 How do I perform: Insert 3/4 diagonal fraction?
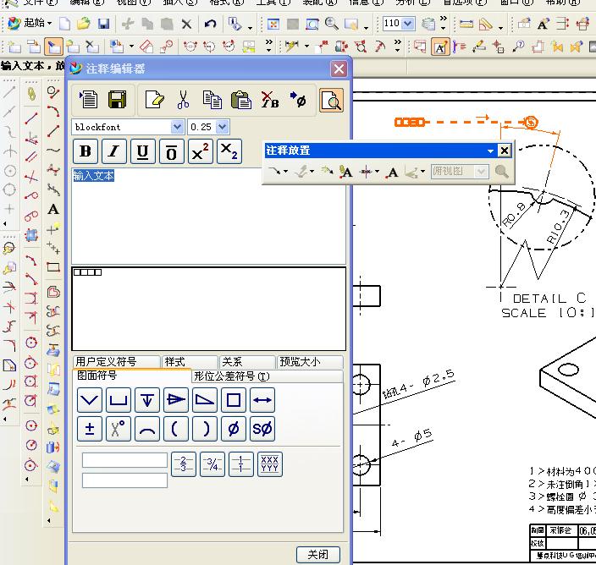coord(212,464)
